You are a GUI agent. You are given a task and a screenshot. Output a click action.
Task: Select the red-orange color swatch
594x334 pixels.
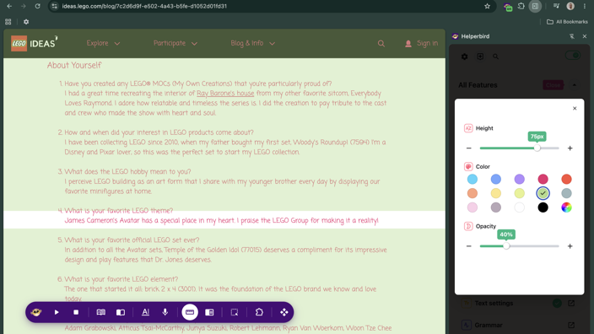pyautogui.click(x=566, y=179)
